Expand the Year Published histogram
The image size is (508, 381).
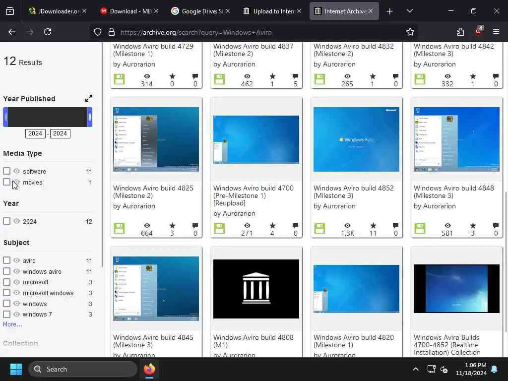pyautogui.click(x=89, y=98)
